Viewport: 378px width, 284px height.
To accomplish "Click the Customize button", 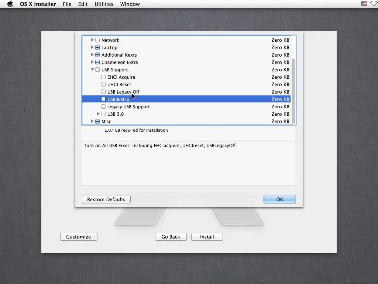I will [x=79, y=237].
